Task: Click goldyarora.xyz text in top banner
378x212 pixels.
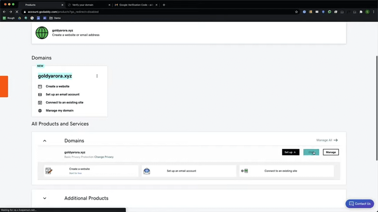Action: (62, 30)
